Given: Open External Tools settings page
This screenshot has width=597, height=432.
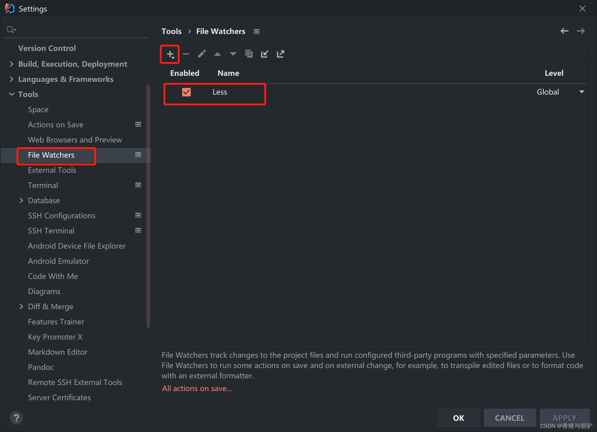Looking at the screenshot, I should coord(52,170).
